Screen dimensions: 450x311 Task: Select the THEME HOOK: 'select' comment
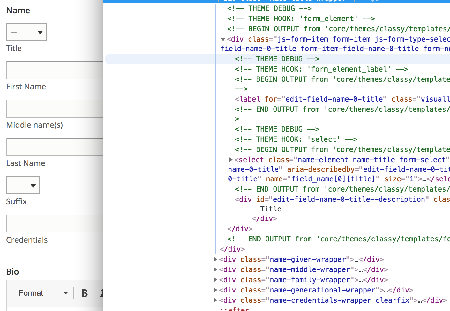tap(296, 139)
